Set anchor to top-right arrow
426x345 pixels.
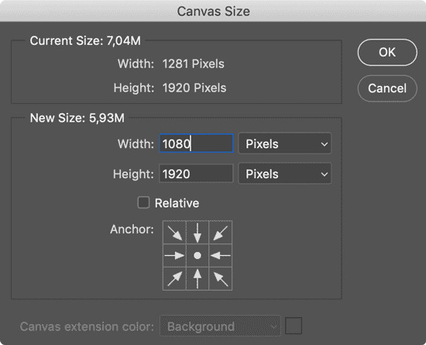click(220, 233)
